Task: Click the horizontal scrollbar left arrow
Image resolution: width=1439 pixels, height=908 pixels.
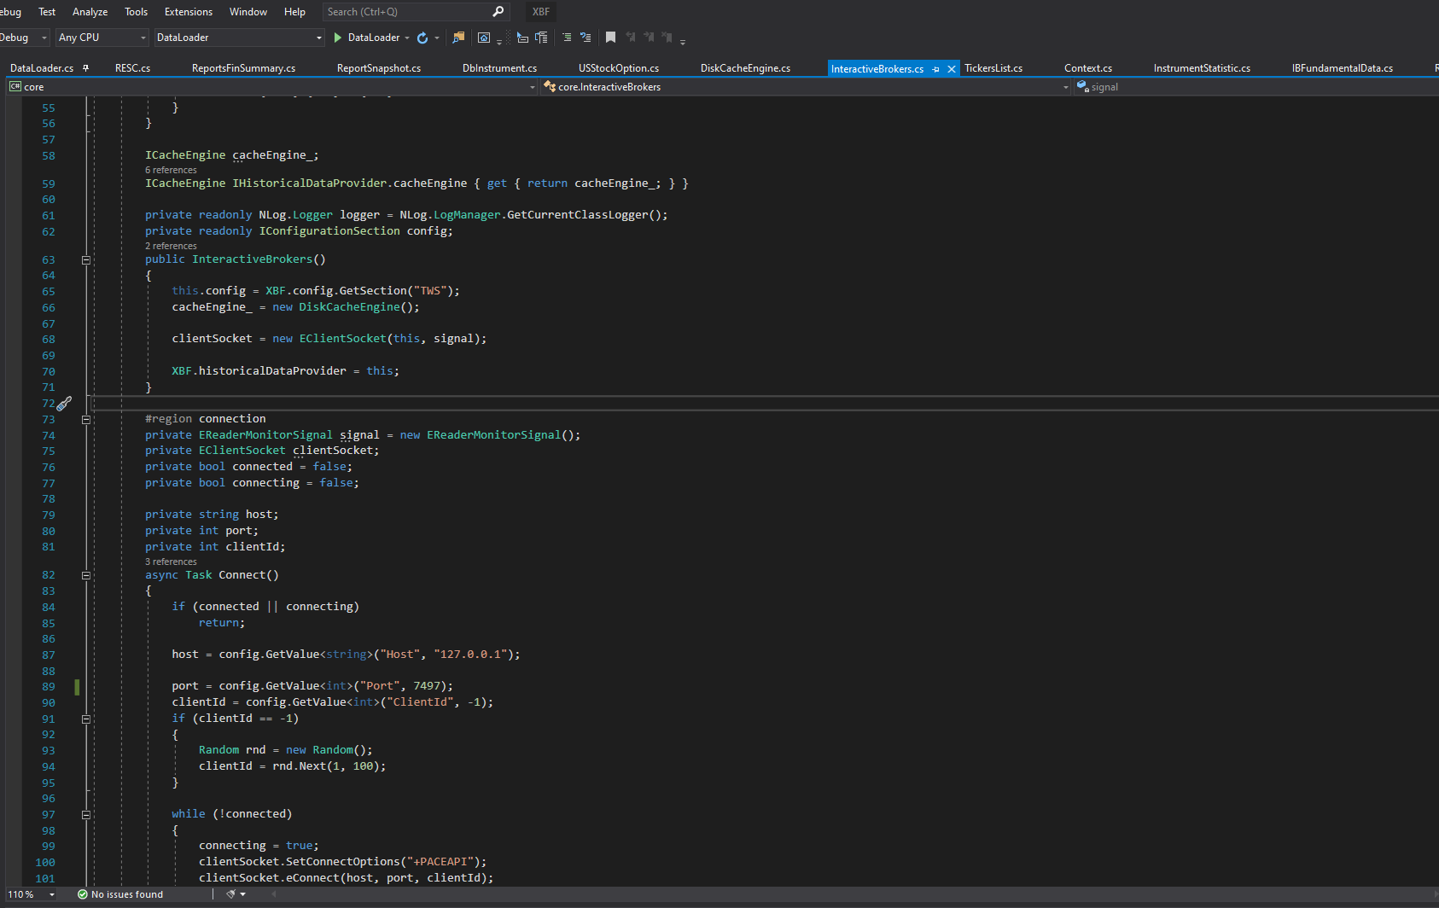Action: point(274,894)
